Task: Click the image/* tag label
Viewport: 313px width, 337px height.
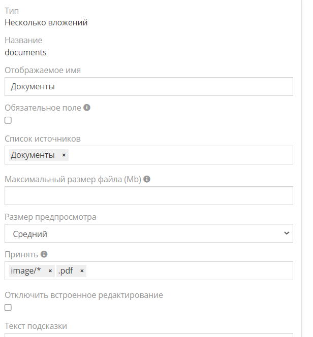Action: (26, 271)
